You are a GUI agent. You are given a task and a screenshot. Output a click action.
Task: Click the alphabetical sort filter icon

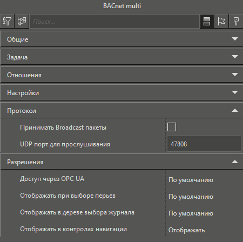[7, 21]
